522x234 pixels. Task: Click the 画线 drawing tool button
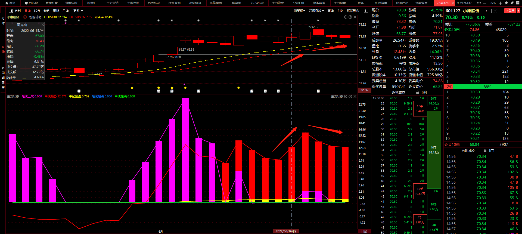(331, 11)
